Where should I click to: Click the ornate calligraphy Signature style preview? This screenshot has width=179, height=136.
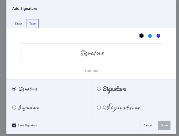click(x=122, y=108)
